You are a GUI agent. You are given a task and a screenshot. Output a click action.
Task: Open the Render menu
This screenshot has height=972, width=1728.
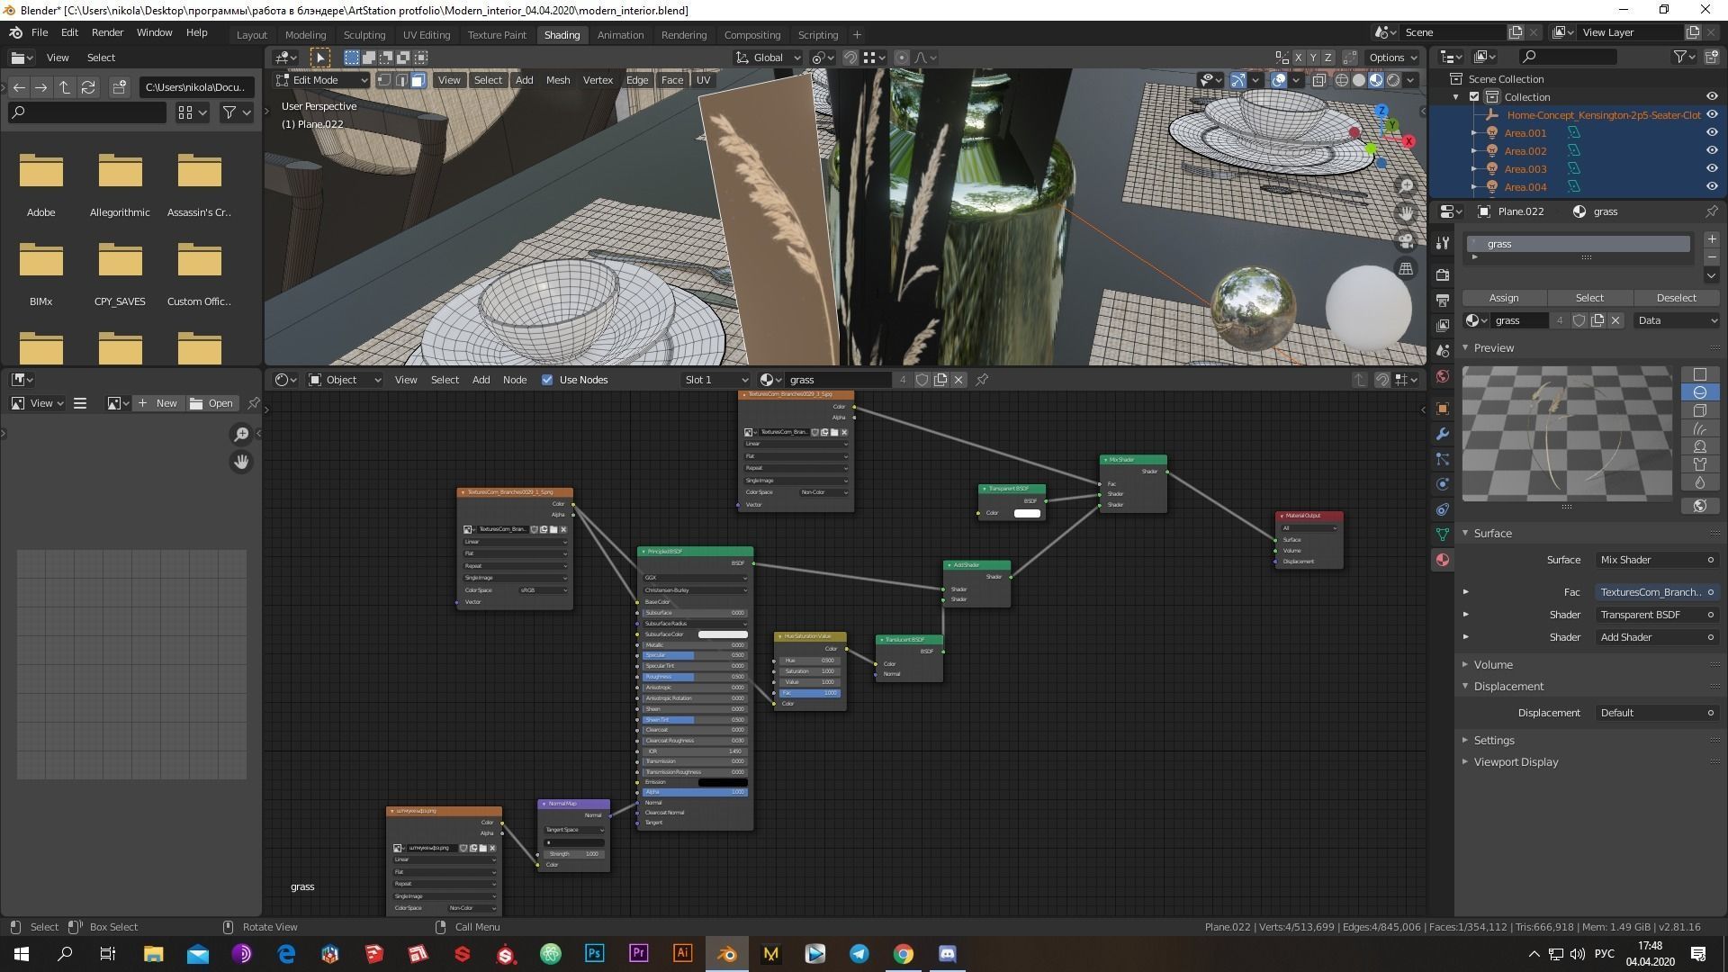107,32
